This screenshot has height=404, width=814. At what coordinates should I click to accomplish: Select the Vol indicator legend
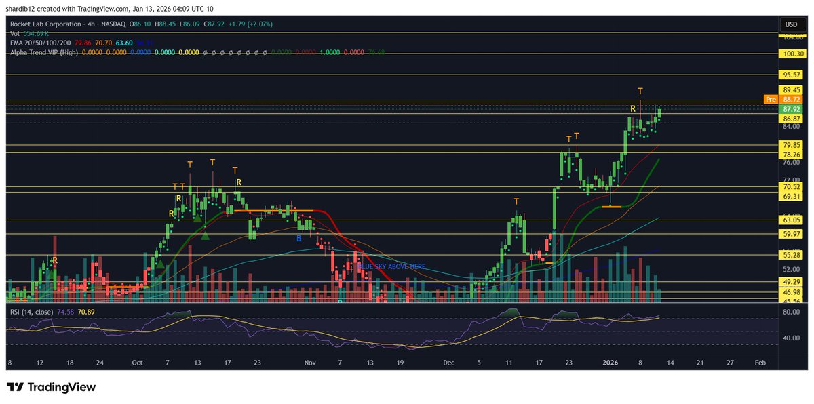[x=28, y=33]
